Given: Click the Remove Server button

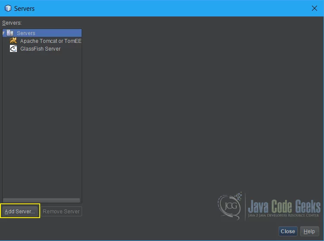Looking at the screenshot, I should coord(61,211).
